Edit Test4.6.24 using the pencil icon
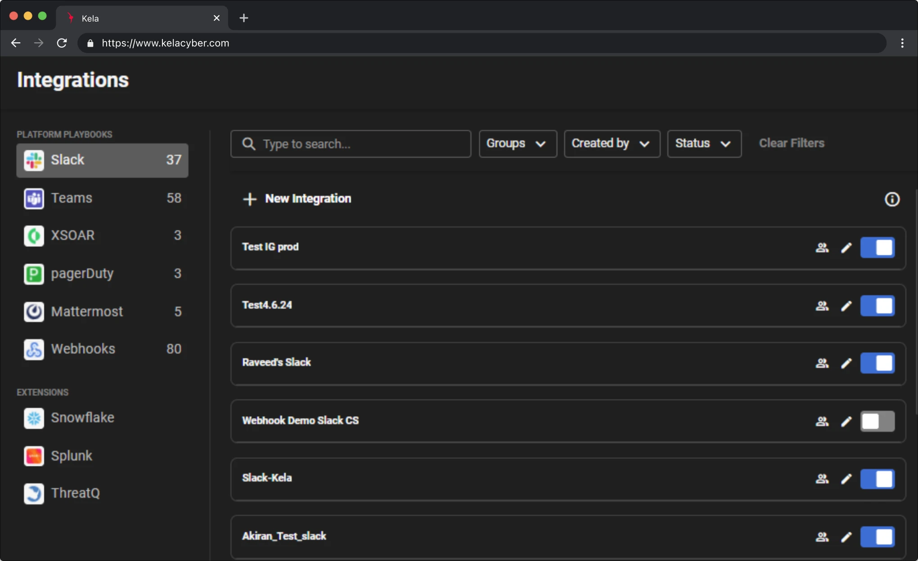 coord(846,306)
